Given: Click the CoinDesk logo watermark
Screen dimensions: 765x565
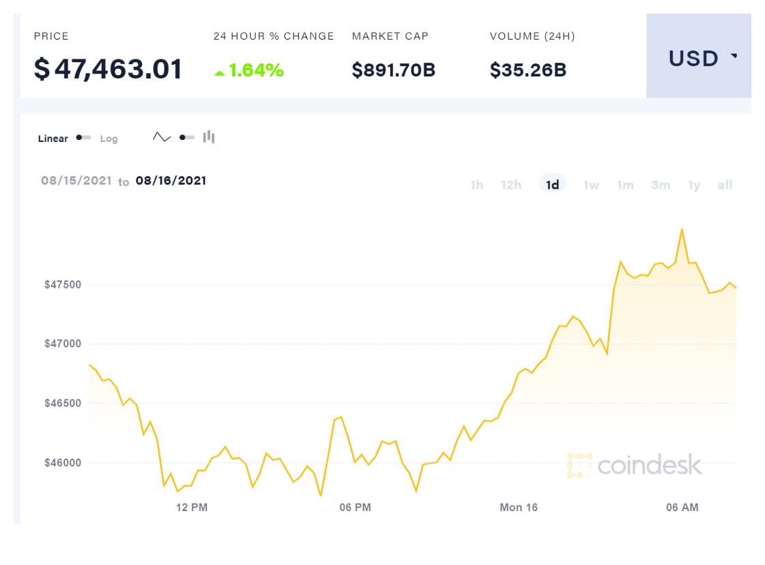Looking at the screenshot, I should [x=634, y=465].
